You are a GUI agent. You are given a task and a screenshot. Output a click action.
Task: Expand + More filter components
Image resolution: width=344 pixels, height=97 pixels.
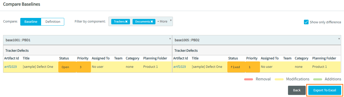(162, 21)
